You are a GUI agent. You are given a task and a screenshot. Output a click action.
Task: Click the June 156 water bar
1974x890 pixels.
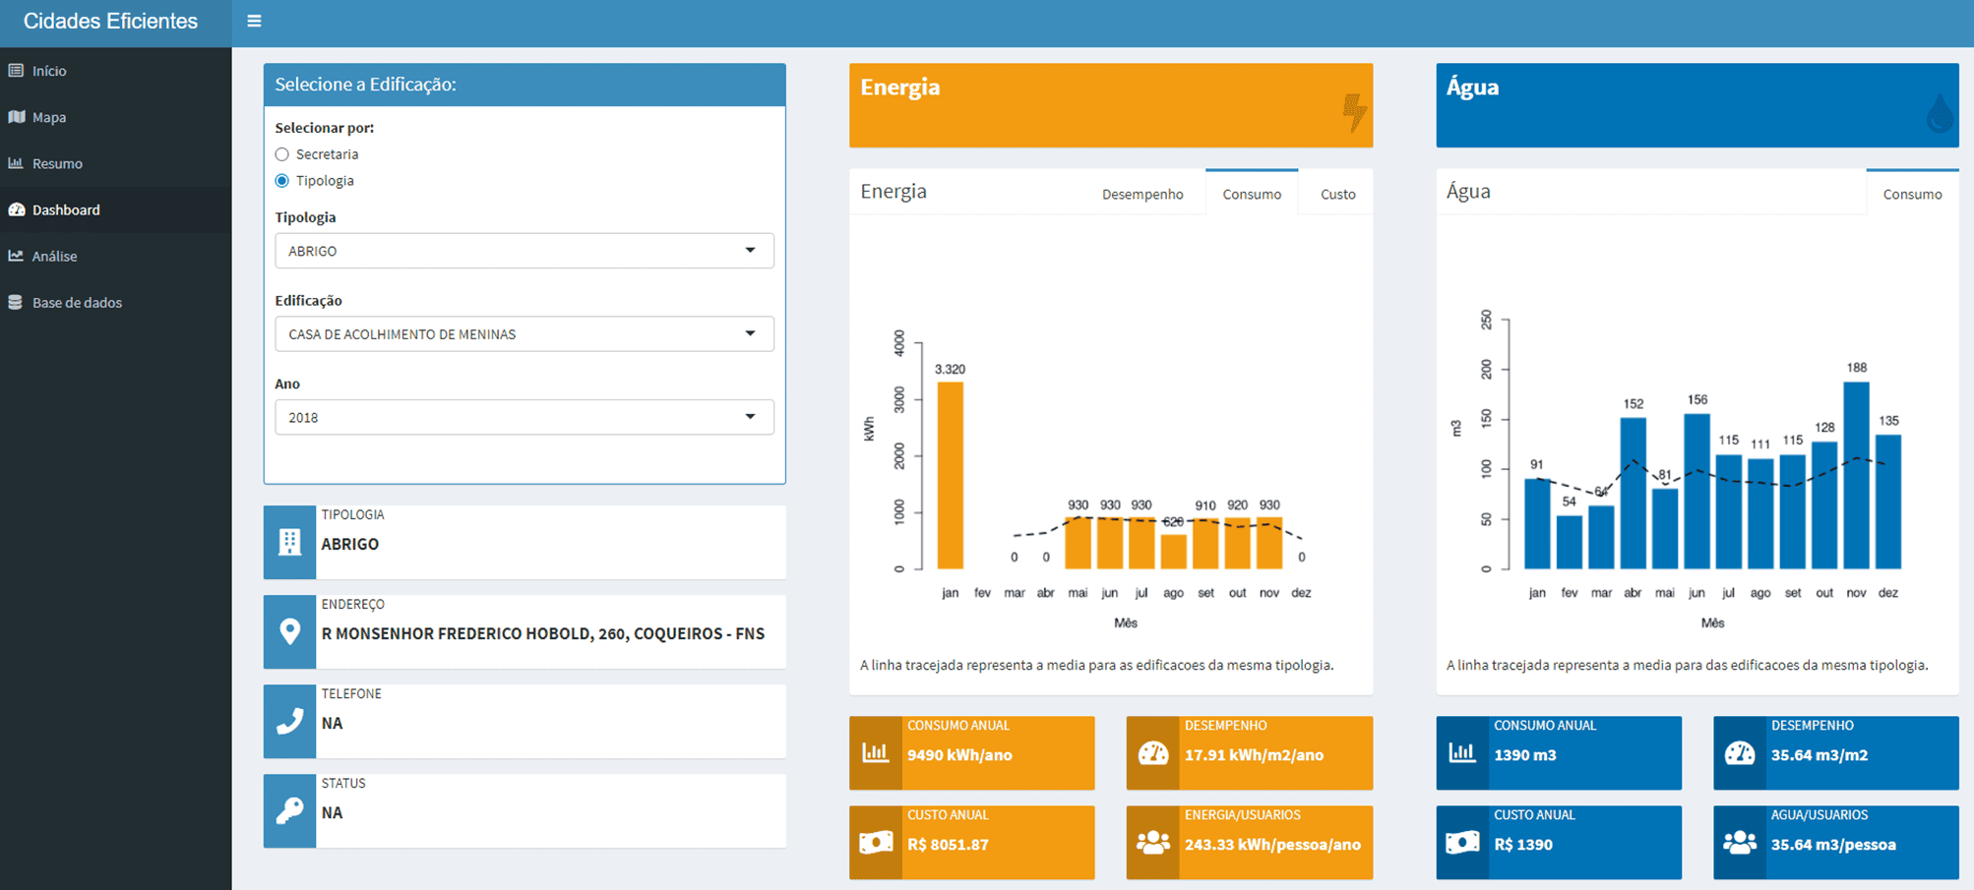(x=1696, y=491)
